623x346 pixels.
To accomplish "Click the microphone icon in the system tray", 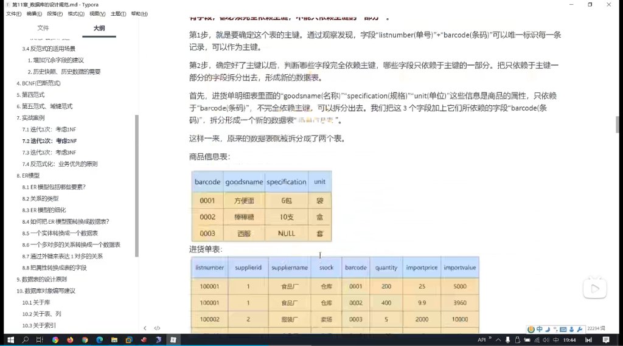I will tap(508, 340).
